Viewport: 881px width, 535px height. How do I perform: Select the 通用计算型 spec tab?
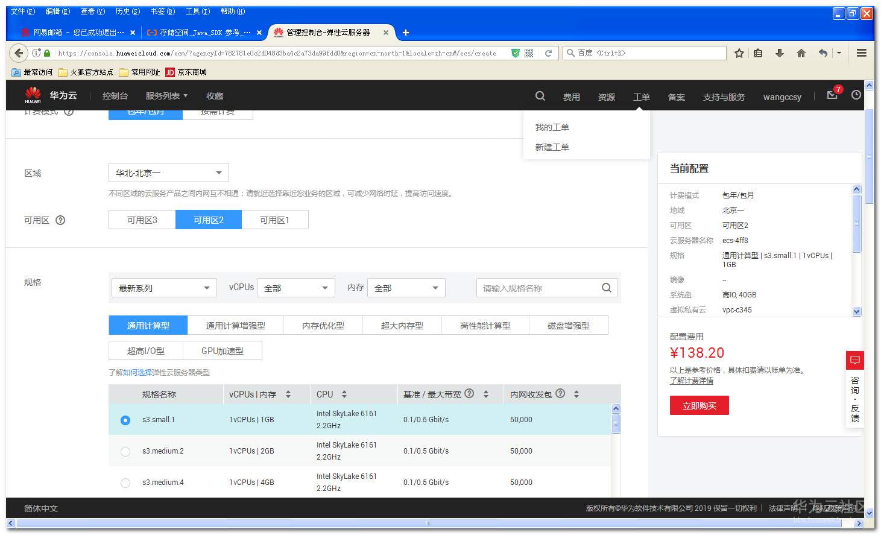[148, 325]
